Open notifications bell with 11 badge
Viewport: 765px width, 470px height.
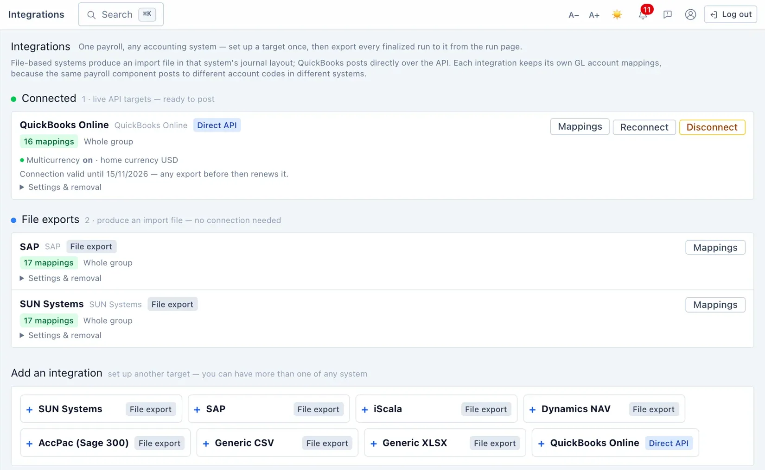click(643, 14)
